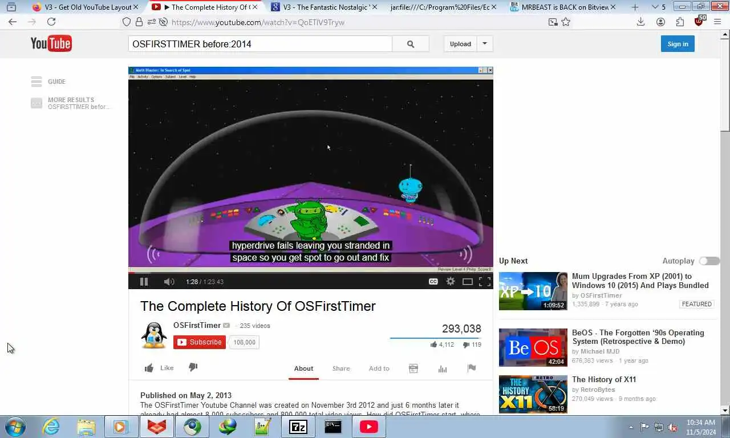The image size is (730, 438).
Task: Select the Share tab
Action: [x=341, y=368]
